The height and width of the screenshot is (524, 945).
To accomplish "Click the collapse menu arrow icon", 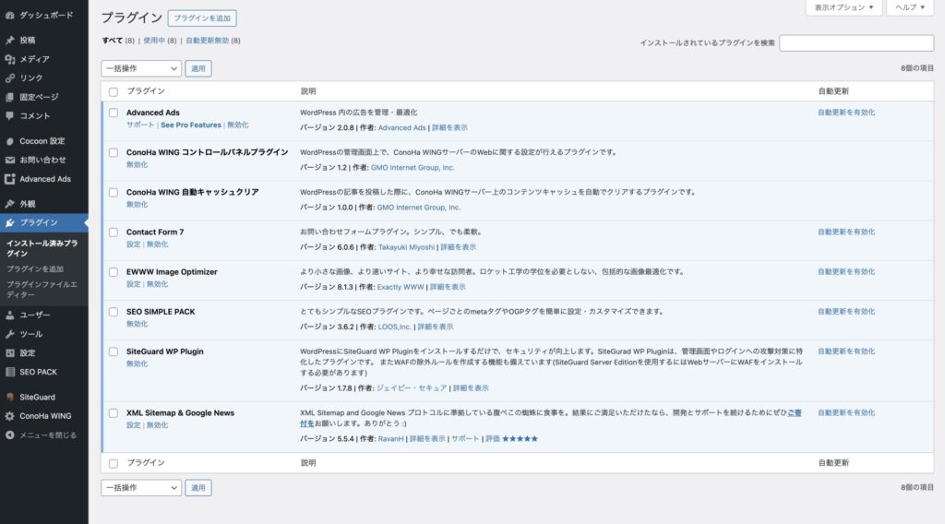I will (x=9, y=435).
